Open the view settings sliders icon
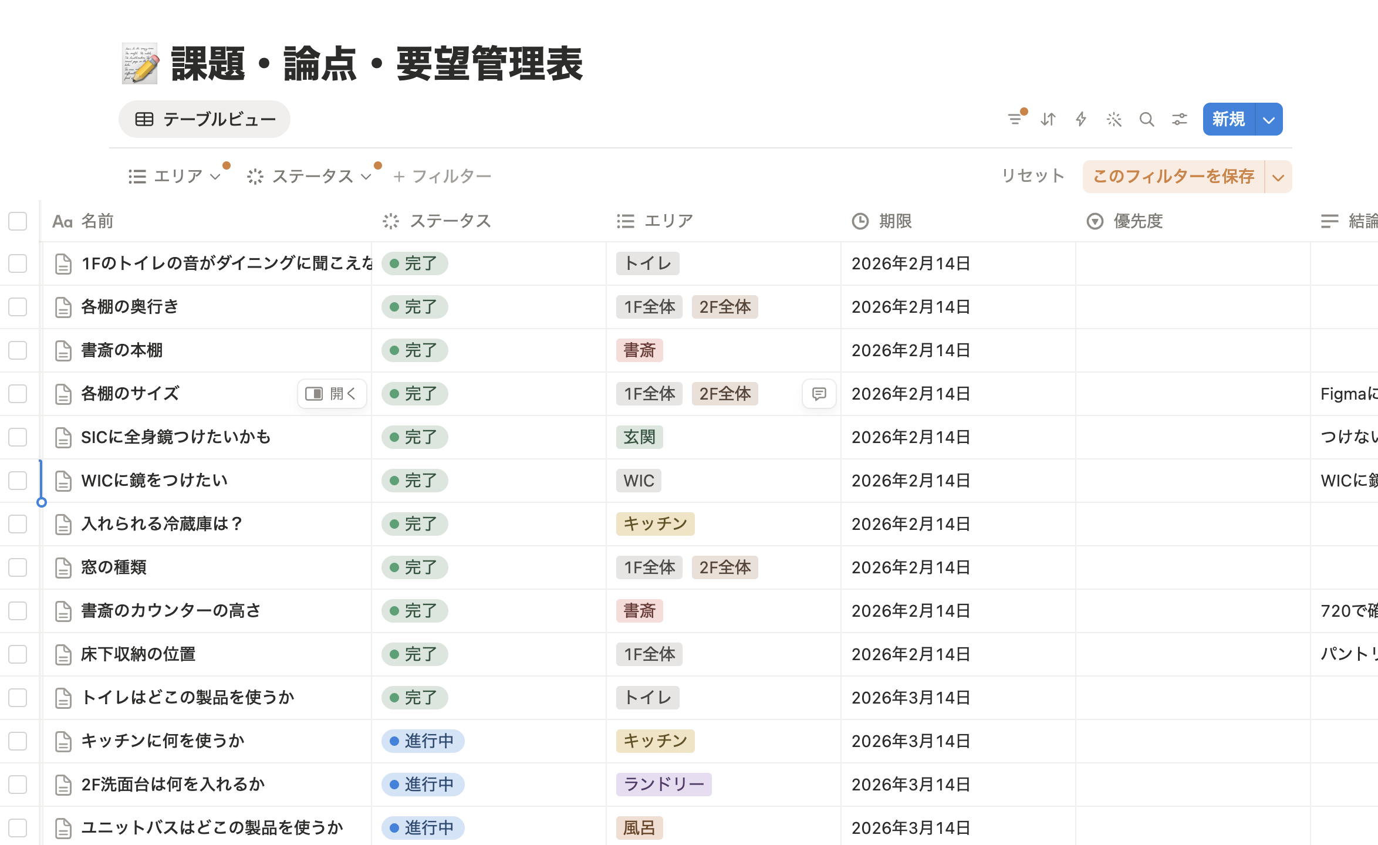 pos(1180,119)
